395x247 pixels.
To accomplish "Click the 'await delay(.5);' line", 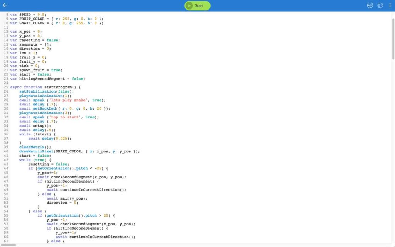I will [x=37, y=130].
